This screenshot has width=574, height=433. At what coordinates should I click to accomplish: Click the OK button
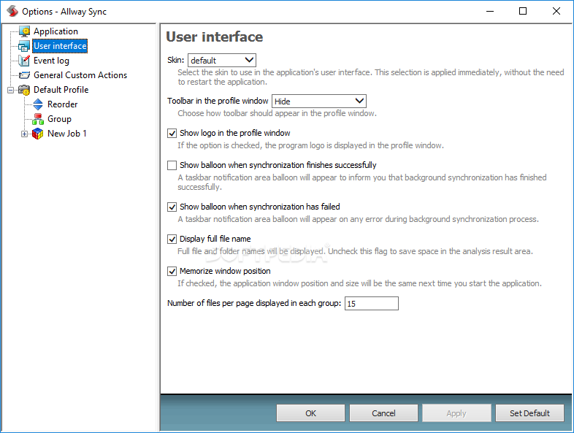click(310, 413)
